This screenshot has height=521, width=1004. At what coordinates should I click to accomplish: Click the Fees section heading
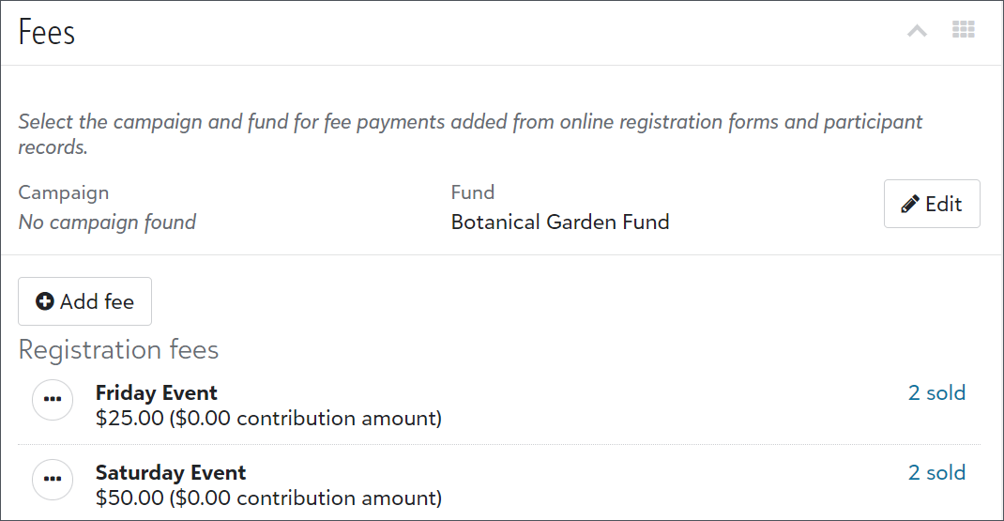tap(47, 32)
